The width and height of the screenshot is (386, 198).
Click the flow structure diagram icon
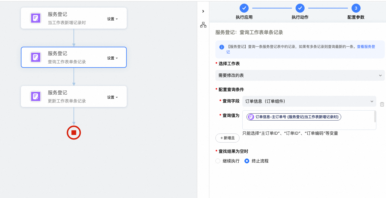click(203, 25)
